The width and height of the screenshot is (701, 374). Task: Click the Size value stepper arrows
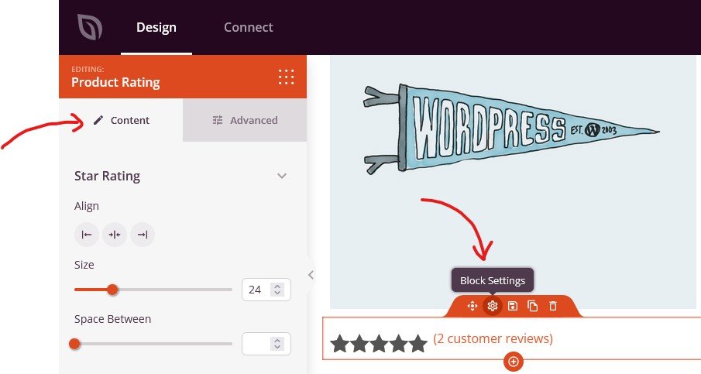[279, 290]
